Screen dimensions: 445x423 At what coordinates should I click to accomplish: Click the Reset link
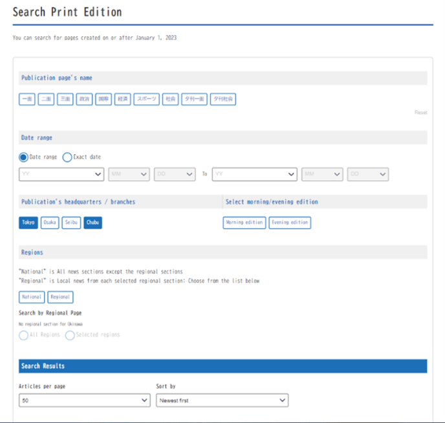pyautogui.click(x=420, y=113)
